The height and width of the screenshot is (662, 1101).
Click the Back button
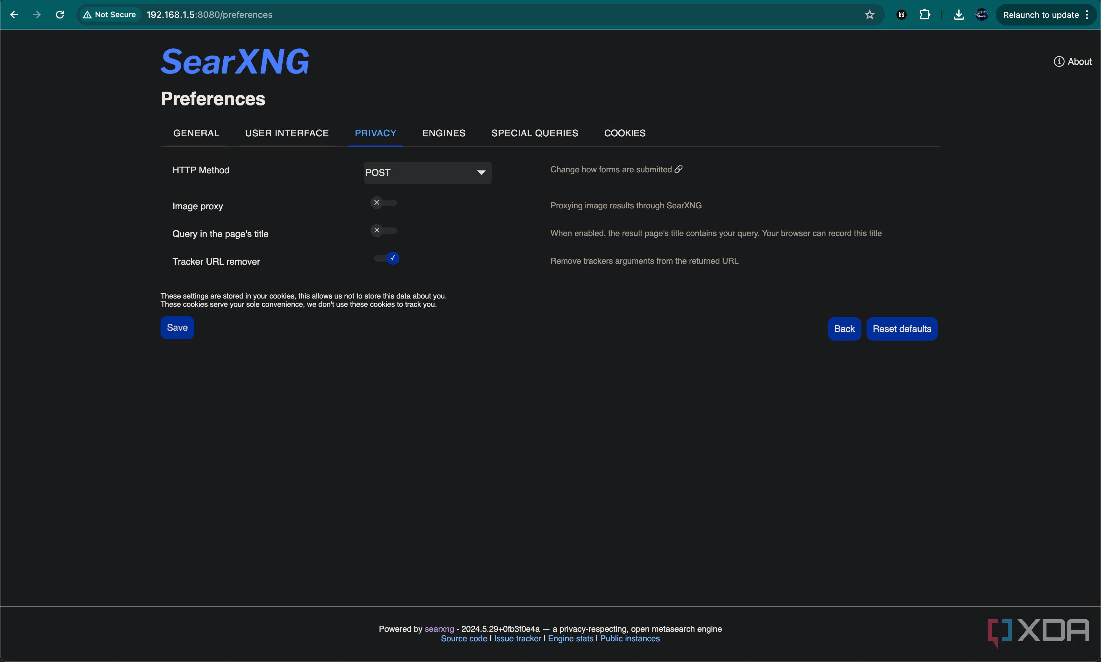tap(844, 329)
